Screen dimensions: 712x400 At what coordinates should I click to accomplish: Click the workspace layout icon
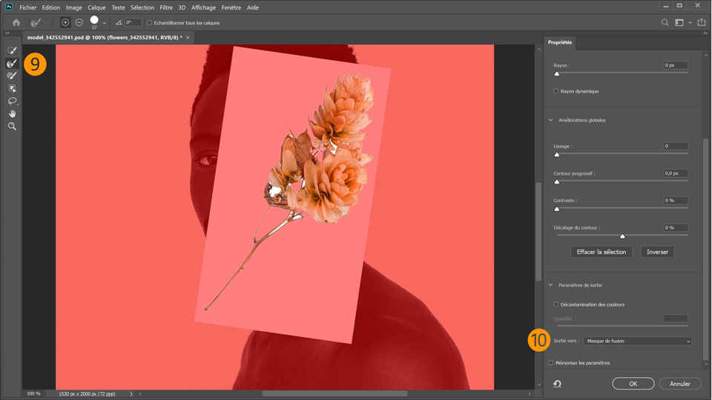pyautogui.click(x=679, y=22)
